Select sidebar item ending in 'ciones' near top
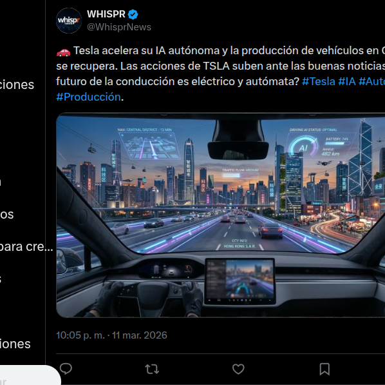This screenshot has height=385, width=385. [17, 84]
